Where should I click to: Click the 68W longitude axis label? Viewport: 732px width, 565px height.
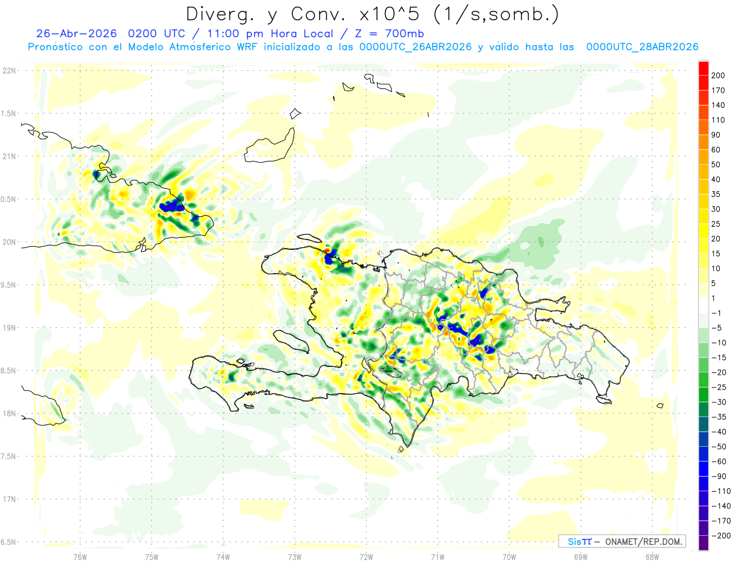(x=652, y=556)
